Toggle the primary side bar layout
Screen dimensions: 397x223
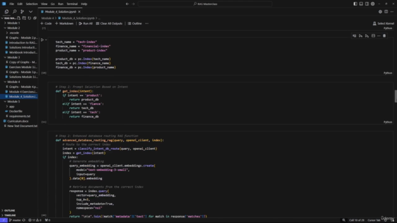pos(355,4)
